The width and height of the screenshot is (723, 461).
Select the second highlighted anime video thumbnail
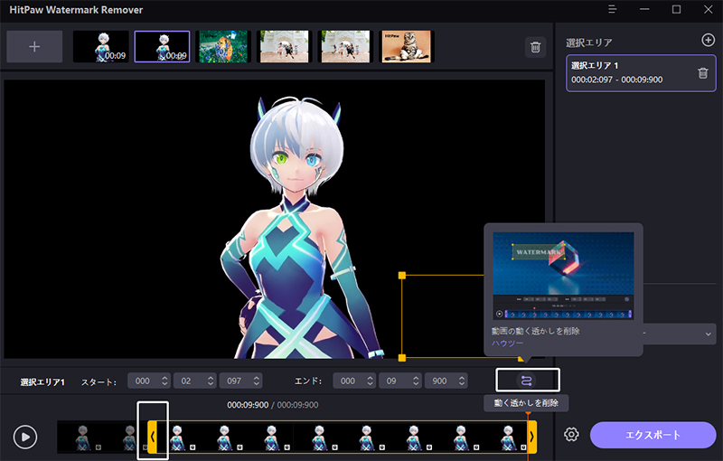[162, 47]
